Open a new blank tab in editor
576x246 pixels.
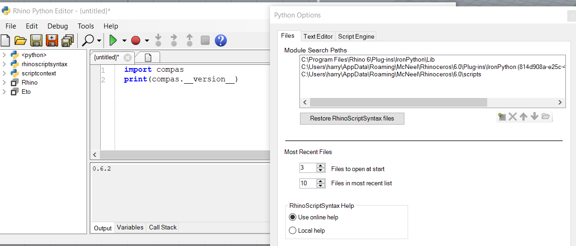point(148,57)
